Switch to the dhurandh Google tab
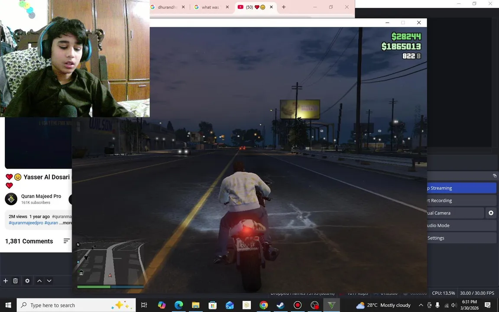Screen dimensions: 499x312 tap(167, 7)
